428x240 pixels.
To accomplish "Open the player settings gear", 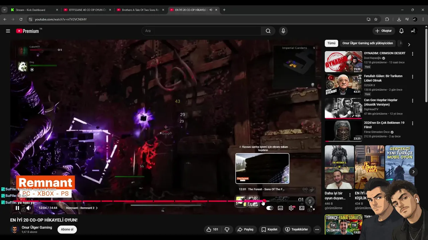I will click(291, 208).
